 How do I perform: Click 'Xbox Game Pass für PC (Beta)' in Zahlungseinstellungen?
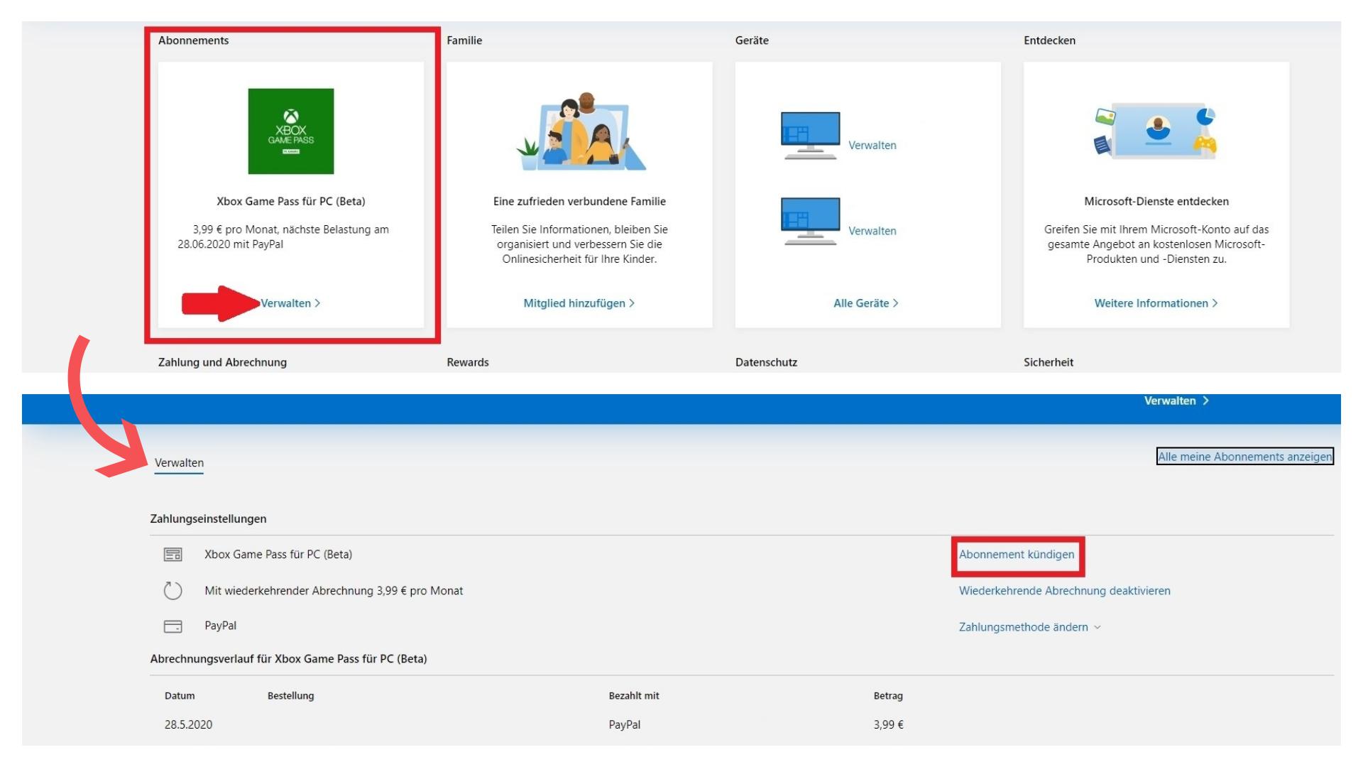tap(278, 555)
